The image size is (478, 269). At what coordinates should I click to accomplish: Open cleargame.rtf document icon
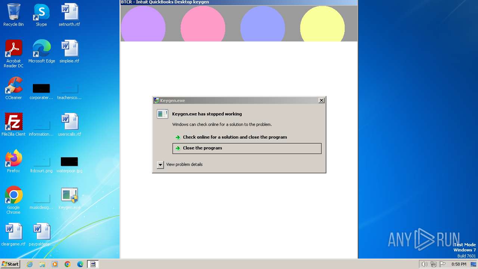point(13,234)
